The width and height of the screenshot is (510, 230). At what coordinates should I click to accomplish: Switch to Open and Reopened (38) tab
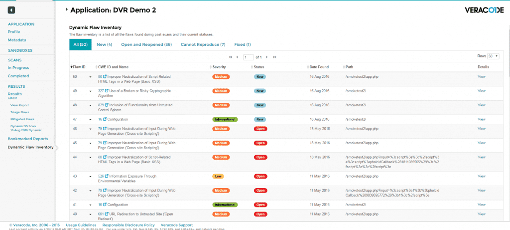coord(146,44)
